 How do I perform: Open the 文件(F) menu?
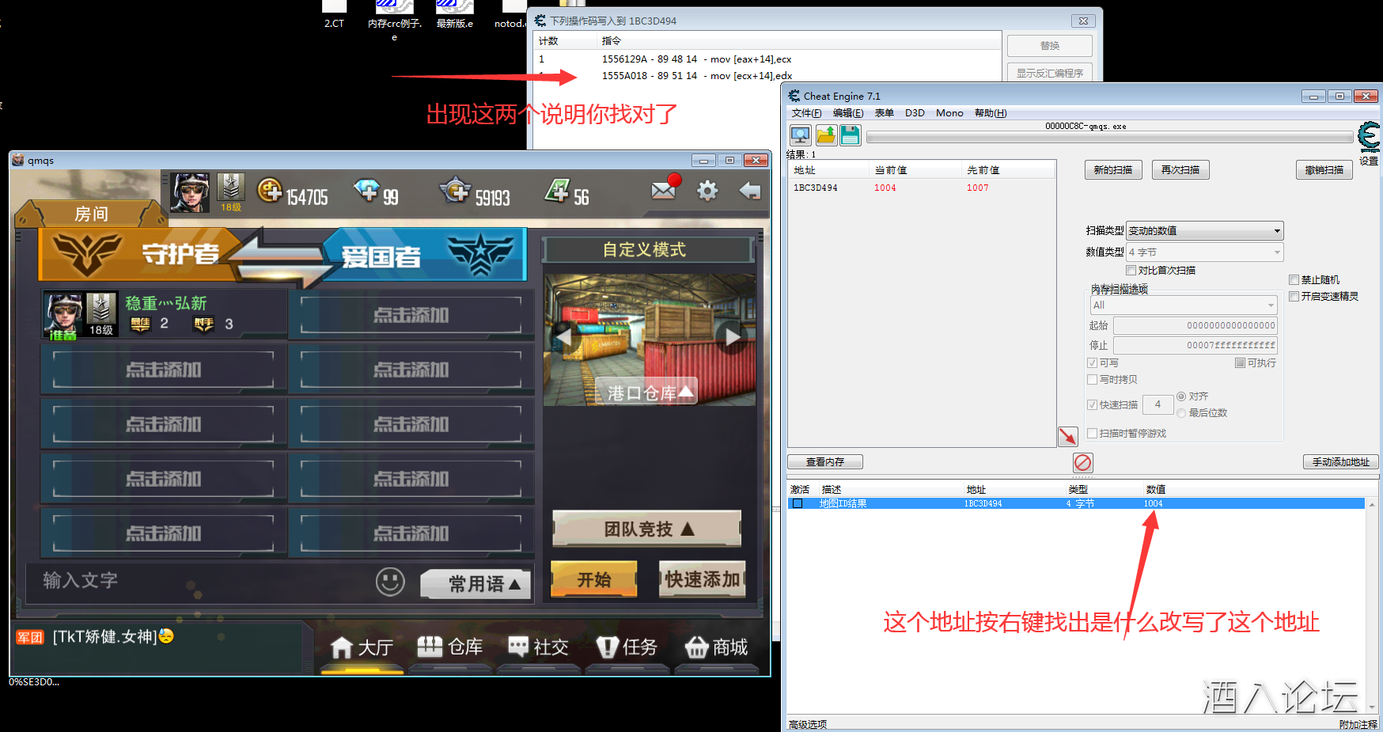[806, 113]
